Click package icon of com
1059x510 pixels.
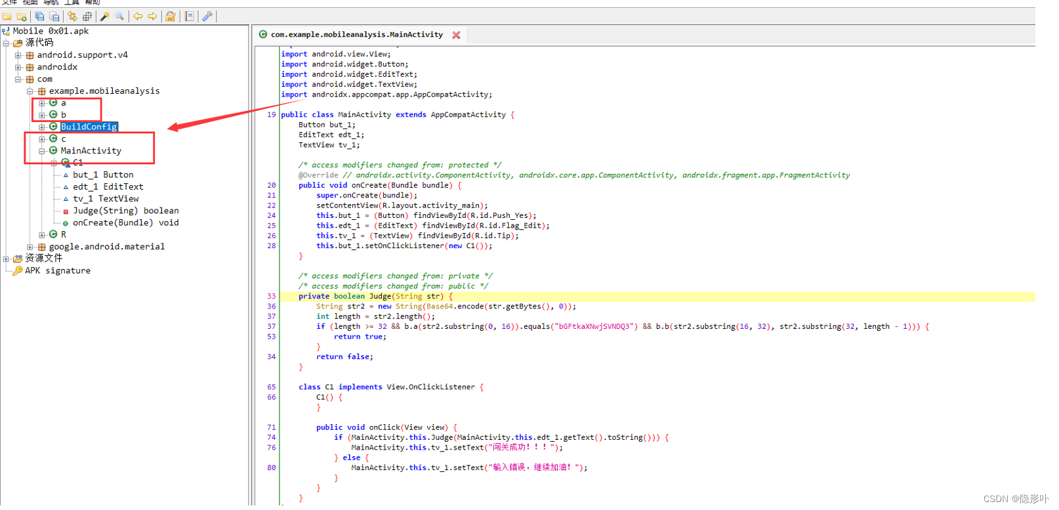click(30, 79)
